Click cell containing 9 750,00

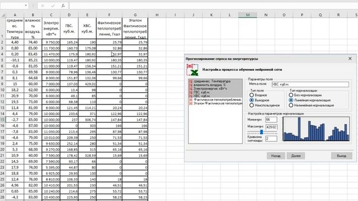coord(51,42)
